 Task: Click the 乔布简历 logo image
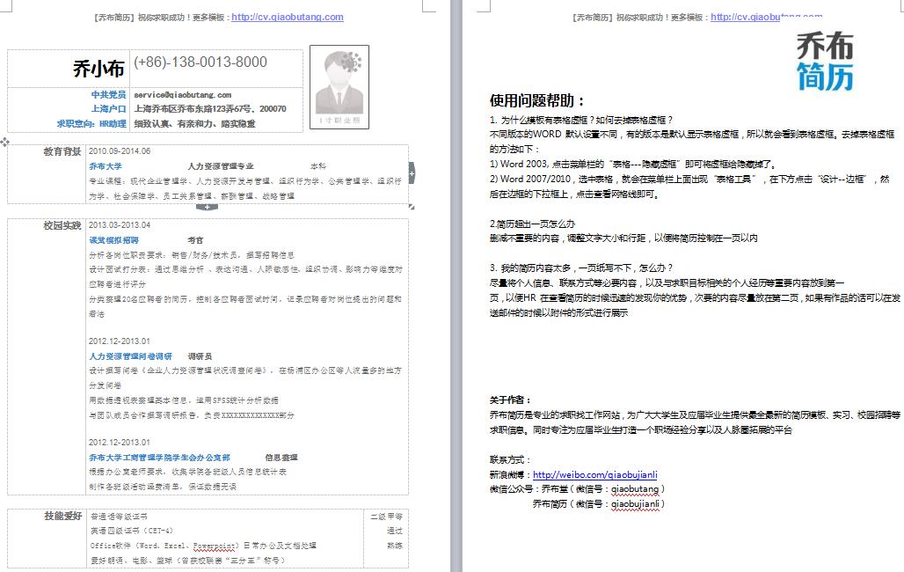pyautogui.click(x=825, y=61)
